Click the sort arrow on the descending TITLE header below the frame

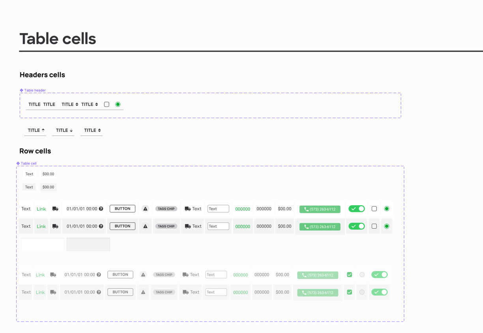click(x=71, y=130)
